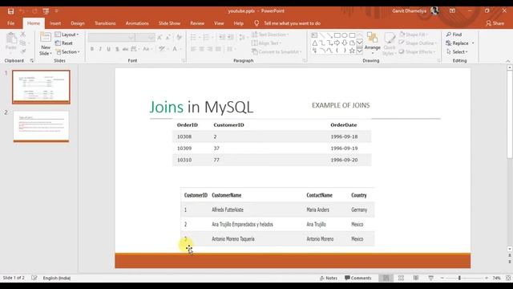
Task: Open Quick Styles gallery
Action: coord(389,44)
